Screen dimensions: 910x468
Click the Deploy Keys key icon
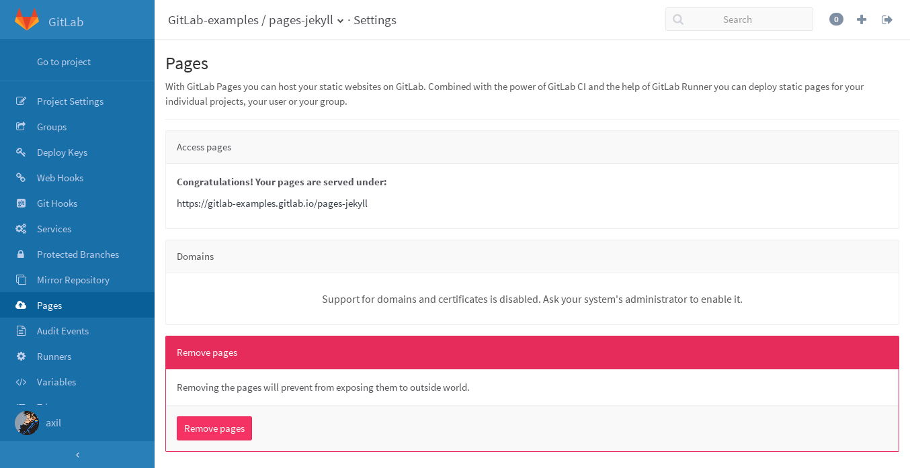21,152
